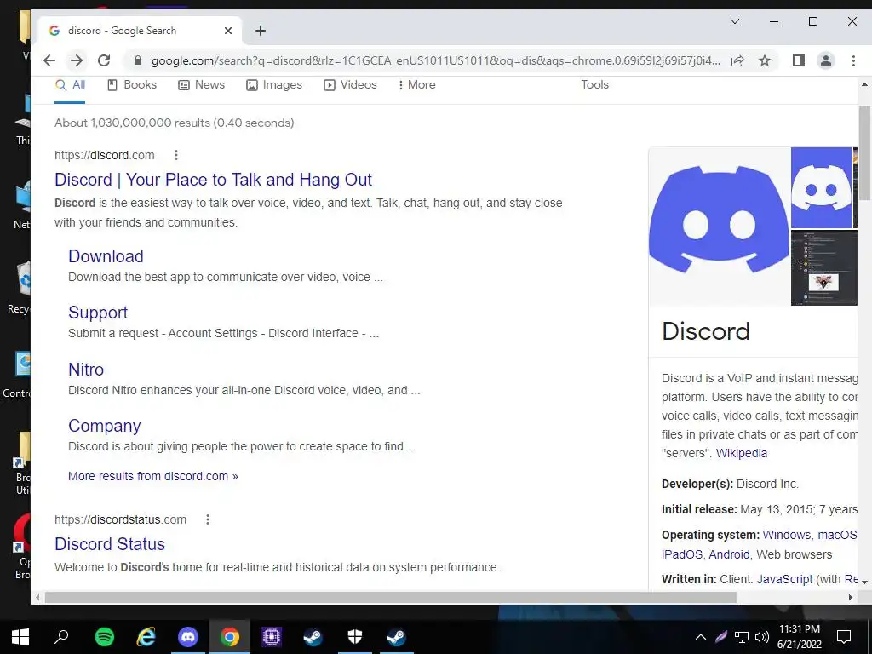The height and width of the screenshot is (654, 872).
Task: Switch to Books search results
Action: tap(132, 84)
